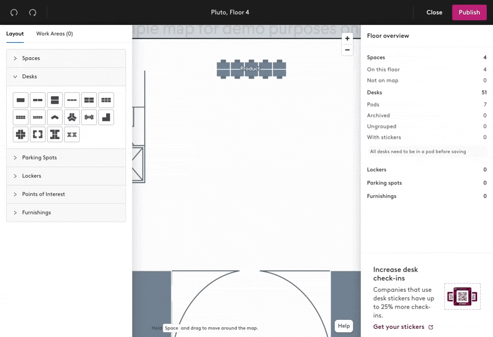Expand the Furnishings section
This screenshot has height=337, width=493.
click(x=66, y=213)
